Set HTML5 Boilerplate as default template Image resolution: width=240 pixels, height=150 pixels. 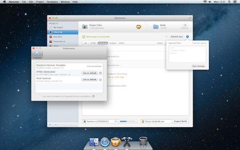tap(90, 73)
